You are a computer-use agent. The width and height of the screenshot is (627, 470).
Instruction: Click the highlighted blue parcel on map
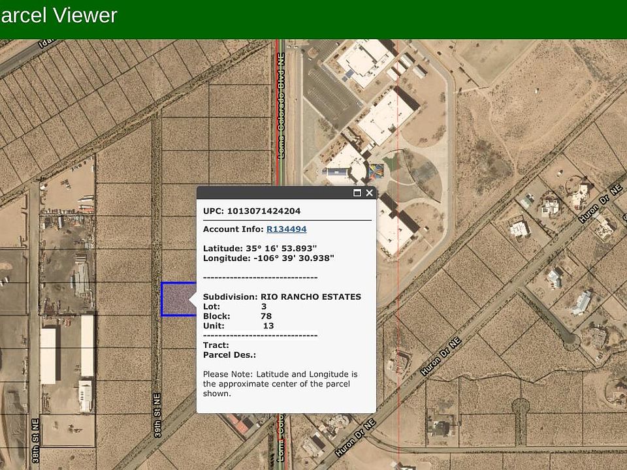178,300
